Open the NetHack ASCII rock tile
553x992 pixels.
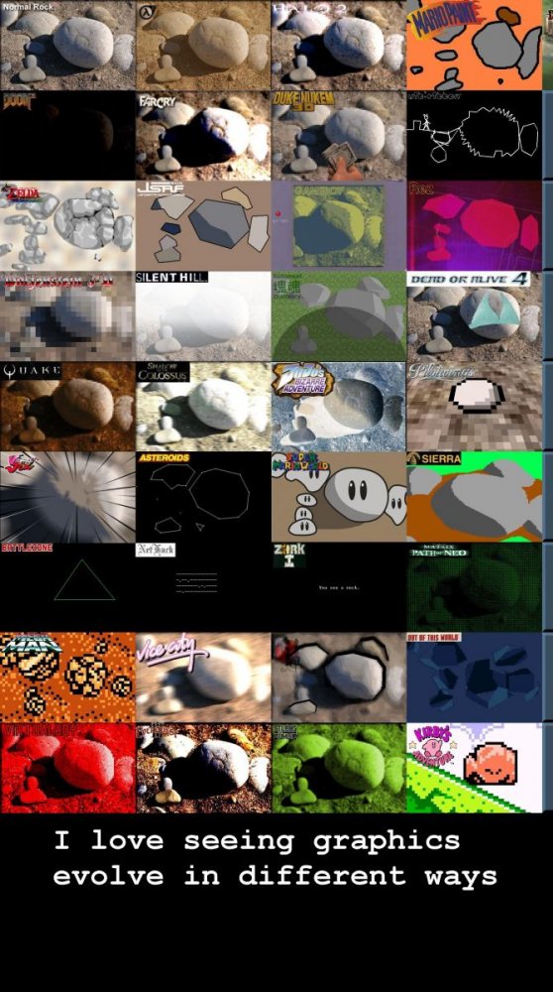tap(203, 587)
